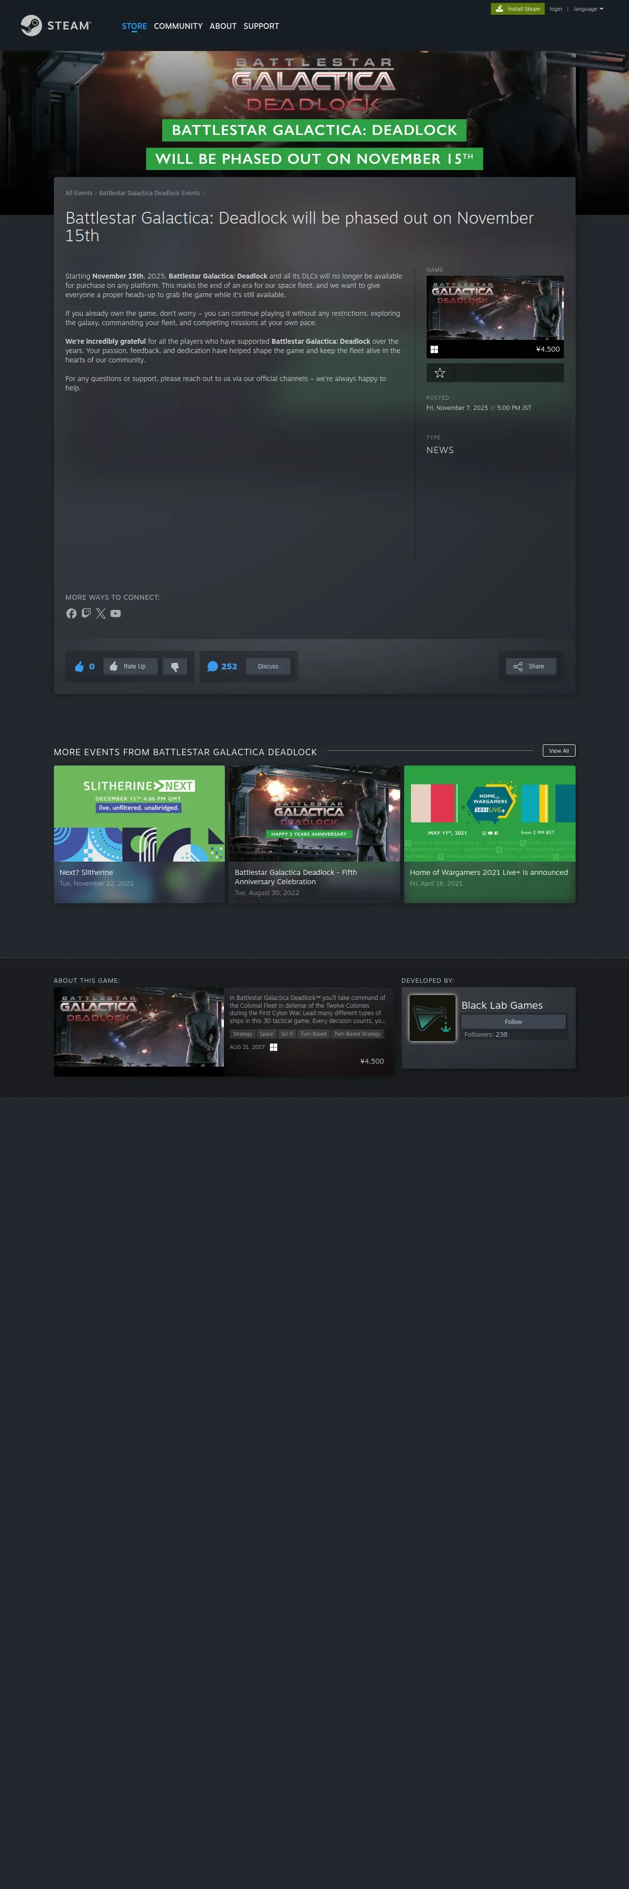The image size is (629, 1889).
Task: Open the Next? Slitherine event card
Action: (139, 835)
